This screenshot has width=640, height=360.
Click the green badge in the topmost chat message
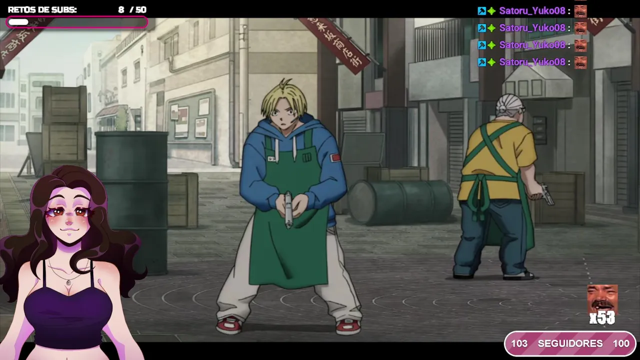[x=491, y=11]
